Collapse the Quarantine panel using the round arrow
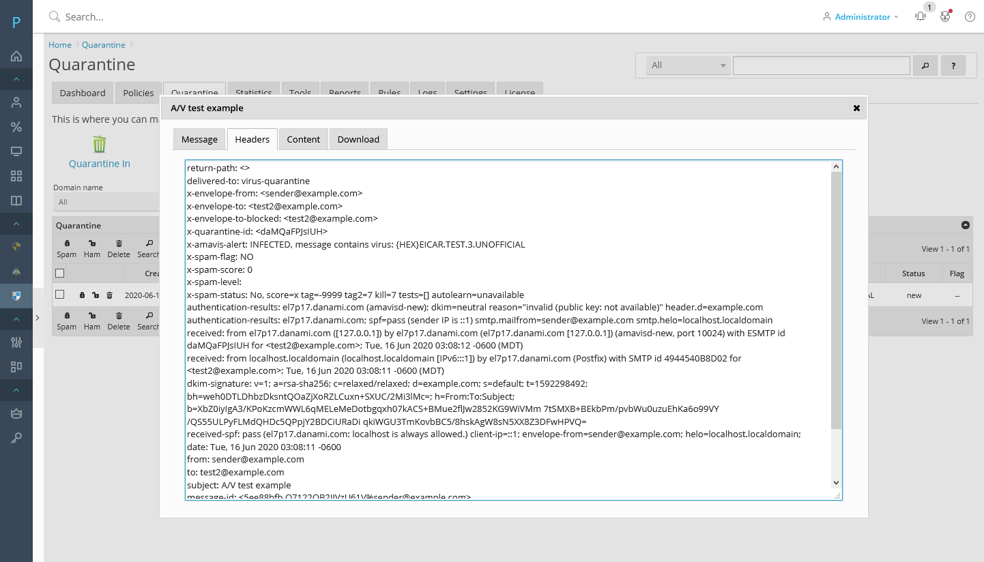Viewport: 984px width, 562px height. (x=966, y=225)
